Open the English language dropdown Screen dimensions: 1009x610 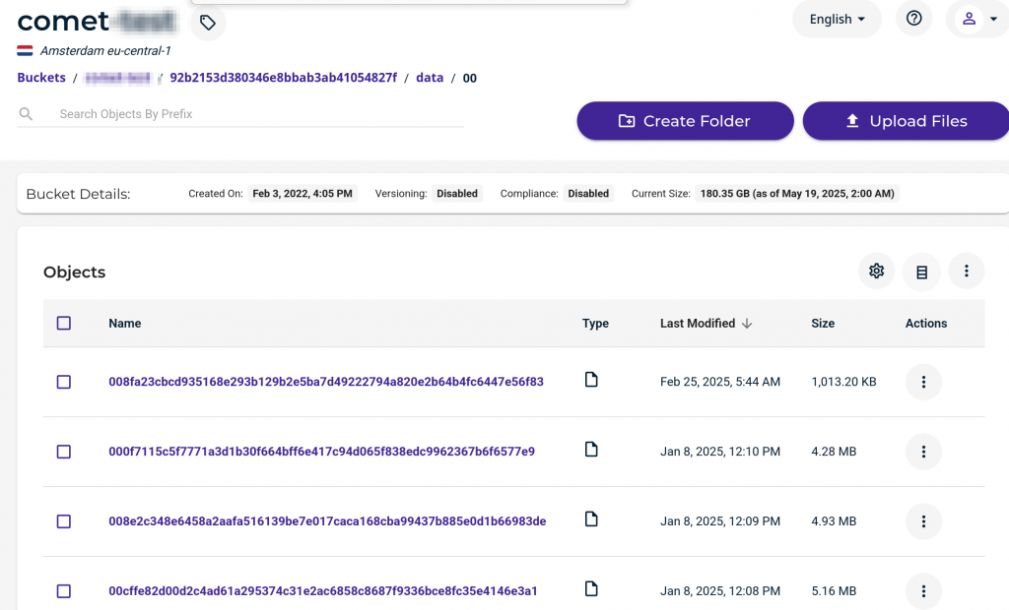(x=837, y=19)
